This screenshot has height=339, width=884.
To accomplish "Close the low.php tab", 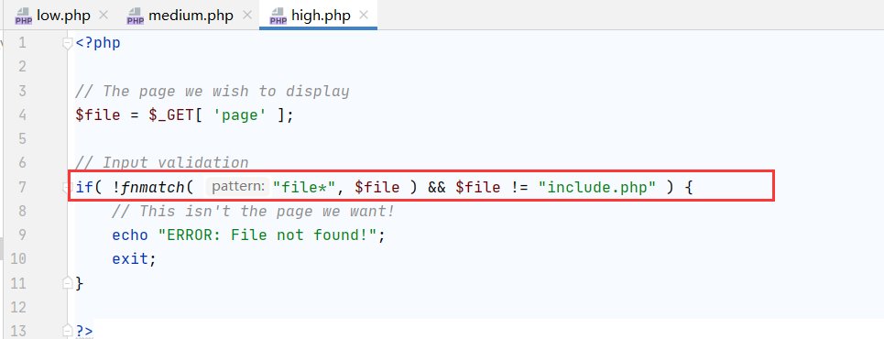I will click(x=104, y=16).
